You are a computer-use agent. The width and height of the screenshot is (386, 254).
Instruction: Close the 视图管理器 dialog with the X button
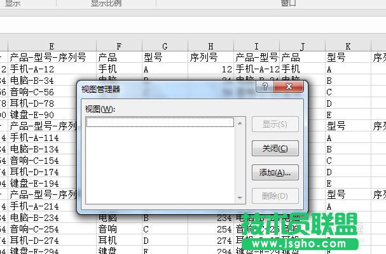coord(289,86)
